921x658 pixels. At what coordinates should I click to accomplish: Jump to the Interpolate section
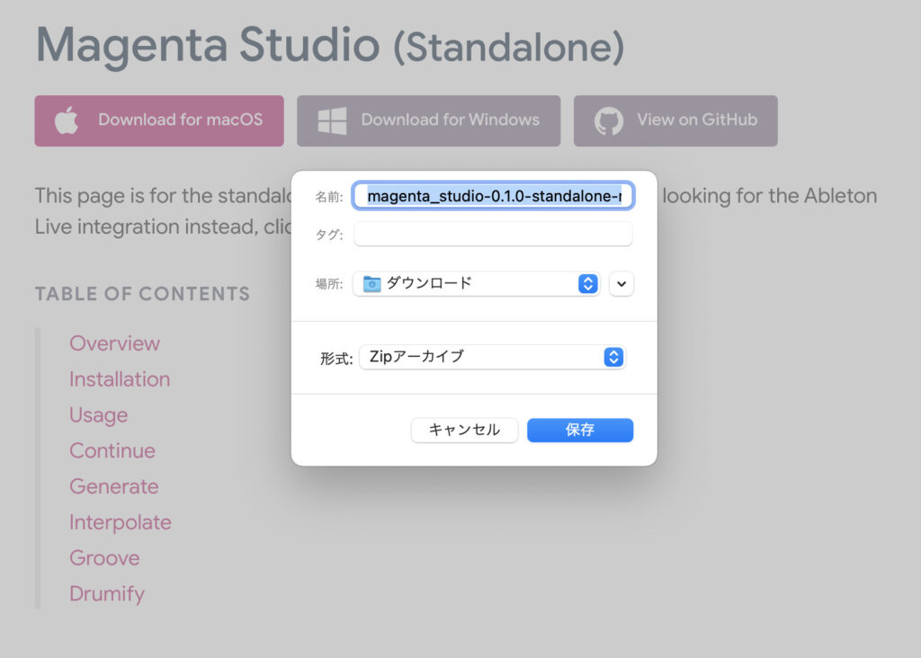pos(121,522)
